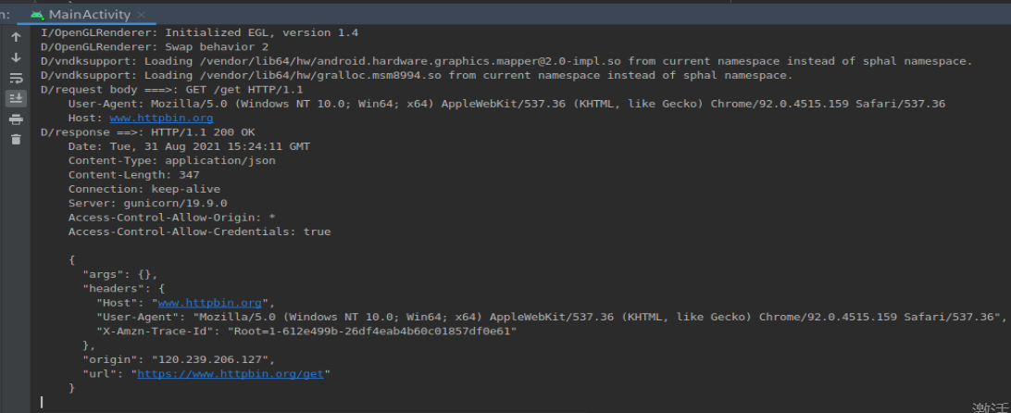The height and width of the screenshot is (413, 1011).
Task: Open www.httpbin.org link in JSON headers
Action: pyautogui.click(x=209, y=303)
